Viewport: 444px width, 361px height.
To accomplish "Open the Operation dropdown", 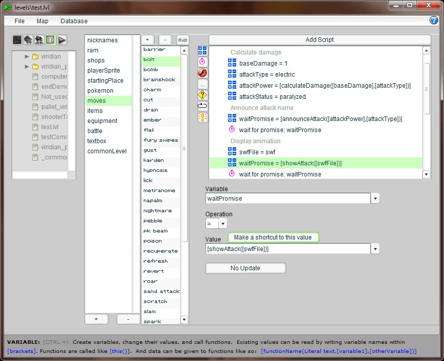I will pos(223,223).
